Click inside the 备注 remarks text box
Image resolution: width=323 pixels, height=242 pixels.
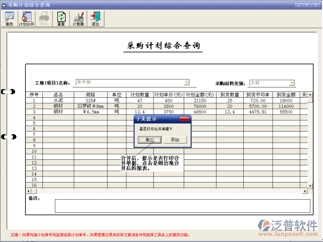point(183,206)
